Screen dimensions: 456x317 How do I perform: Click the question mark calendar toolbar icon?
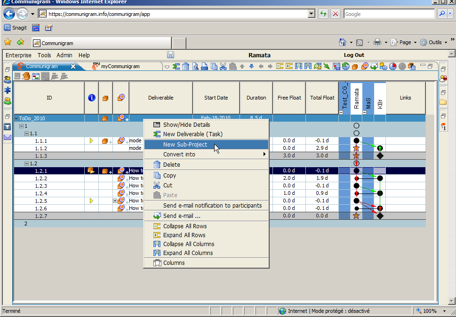point(411,67)
